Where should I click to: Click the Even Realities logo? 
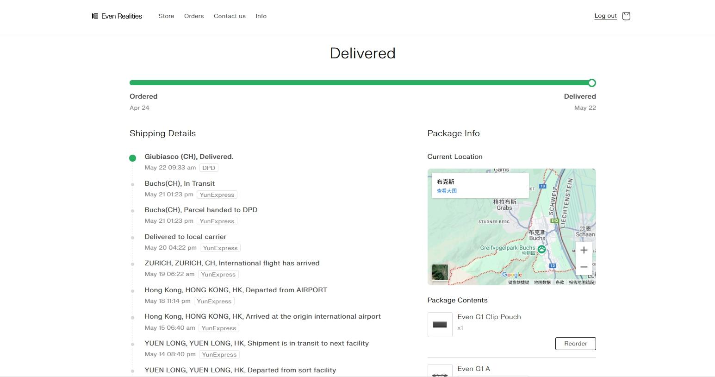click(x=117, y=16)
